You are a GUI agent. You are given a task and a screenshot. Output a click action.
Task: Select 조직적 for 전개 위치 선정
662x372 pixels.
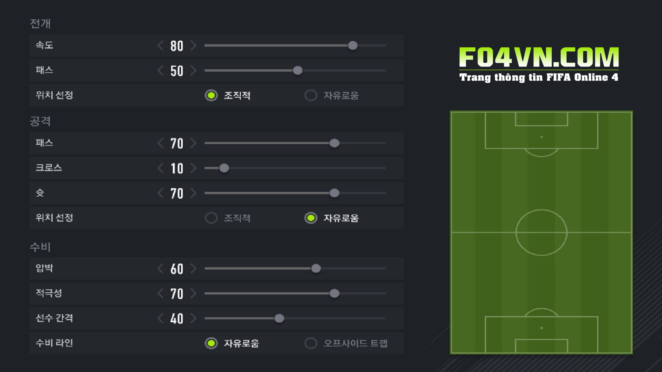coord(211,95)
